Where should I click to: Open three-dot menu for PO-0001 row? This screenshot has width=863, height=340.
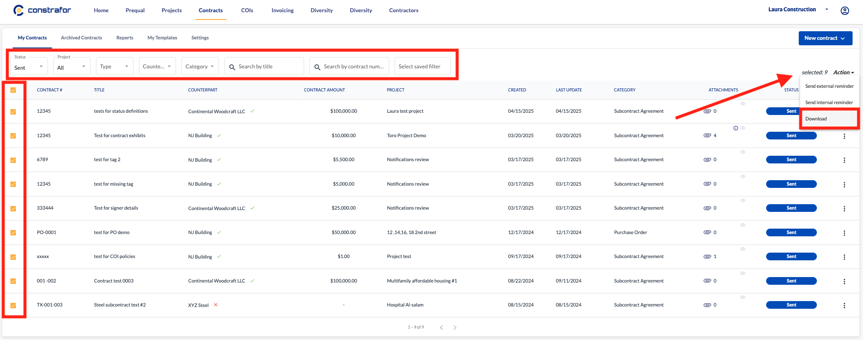(844, 233)
